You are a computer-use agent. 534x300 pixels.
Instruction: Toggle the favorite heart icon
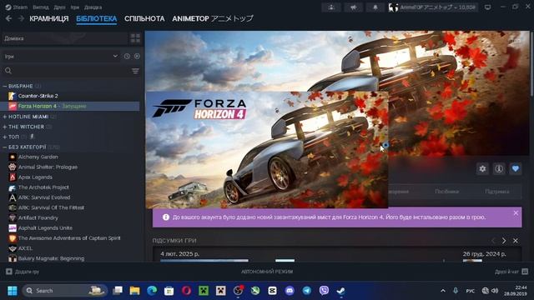pos(516,168)
